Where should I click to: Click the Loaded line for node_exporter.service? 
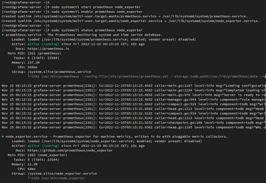[x=107, y=141]
